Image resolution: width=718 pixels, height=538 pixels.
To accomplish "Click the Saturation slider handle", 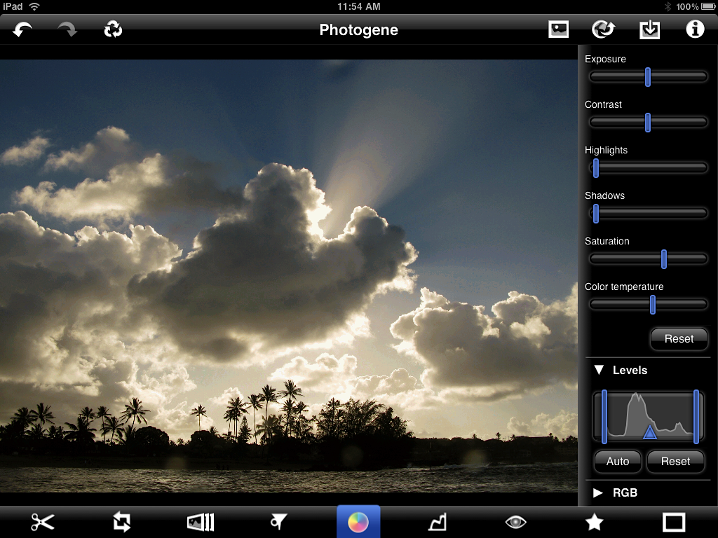I will click(663, 259).
